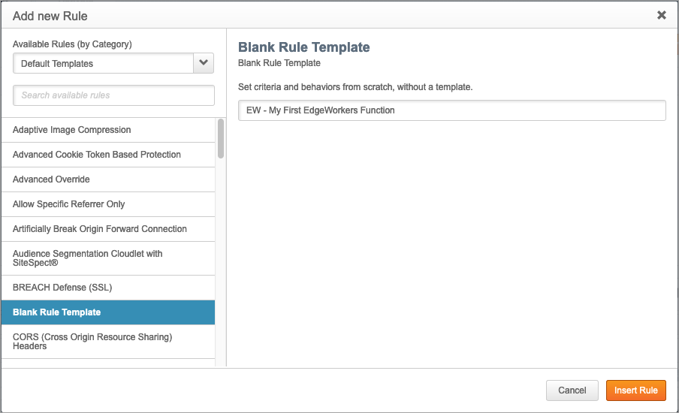Screen dimensions: 679x413
Task: Click the orange Insert Rule button
Action: click(635, 390)
